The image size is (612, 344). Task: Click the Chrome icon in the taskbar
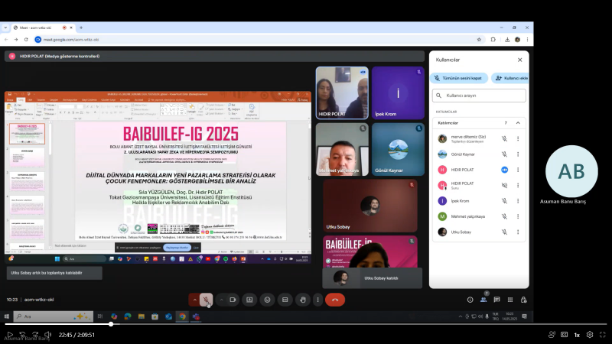click(182, 316)
